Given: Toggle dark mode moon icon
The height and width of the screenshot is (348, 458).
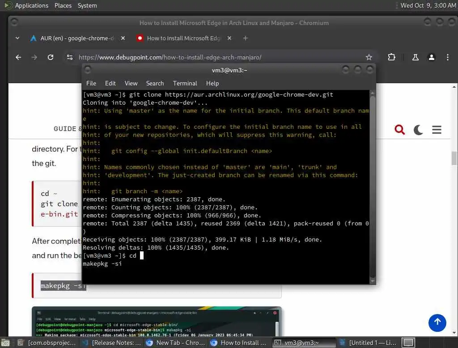Looking at the screenshot, I should point(418,129).
